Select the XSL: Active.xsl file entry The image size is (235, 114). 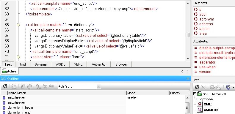click(x=214, y=94)
